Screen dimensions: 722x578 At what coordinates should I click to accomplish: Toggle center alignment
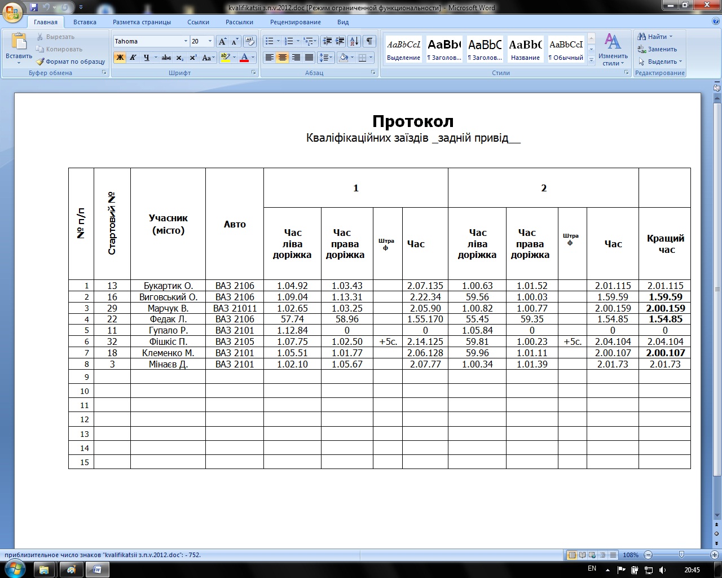tap(283, 58)
